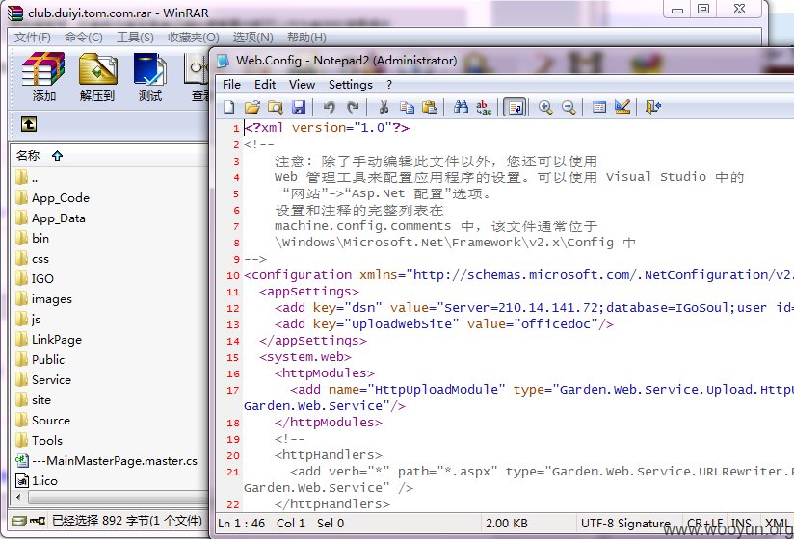Click the UTF-8 Signature status bar entry
The image size is (794, 539).
pyautogui.click(x=625, y=524)
